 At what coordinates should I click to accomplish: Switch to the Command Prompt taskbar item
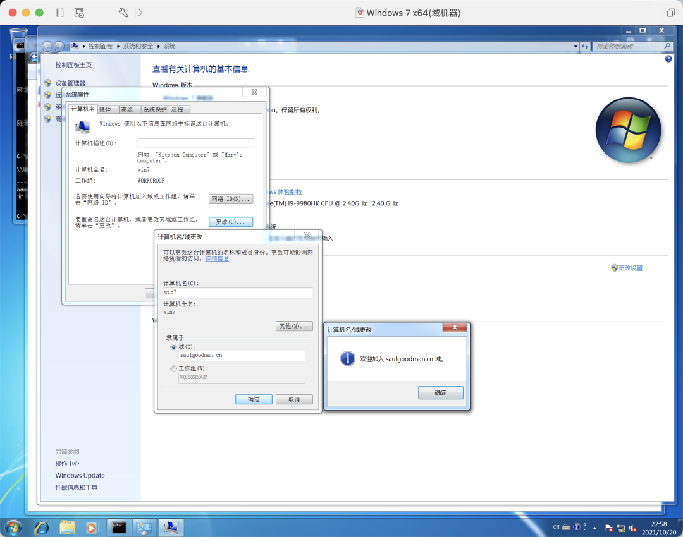click(x=119, y=528)
